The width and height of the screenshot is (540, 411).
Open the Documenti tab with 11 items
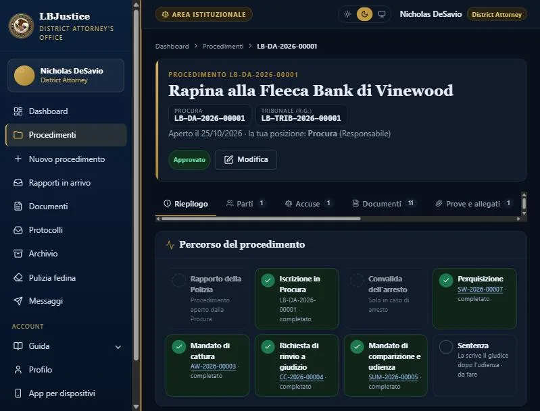point(384,204)
